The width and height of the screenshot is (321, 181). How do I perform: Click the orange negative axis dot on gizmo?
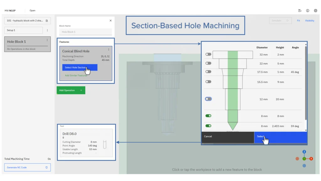click(297, 159)
